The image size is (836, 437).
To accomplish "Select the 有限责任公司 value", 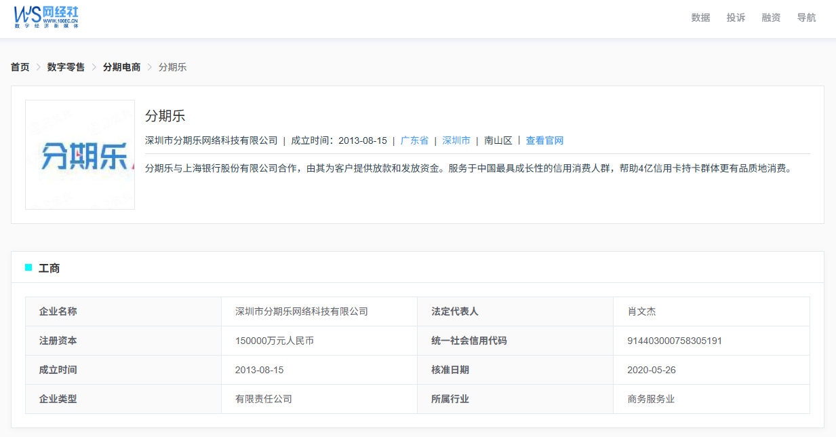I will 264,399.
